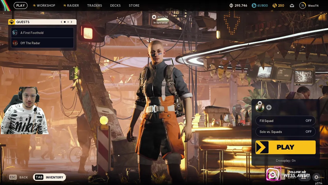The height and width of the screenshot is (185, 328).
Task: Add a squad member with the plus icon
Action: tap(269, 107)
